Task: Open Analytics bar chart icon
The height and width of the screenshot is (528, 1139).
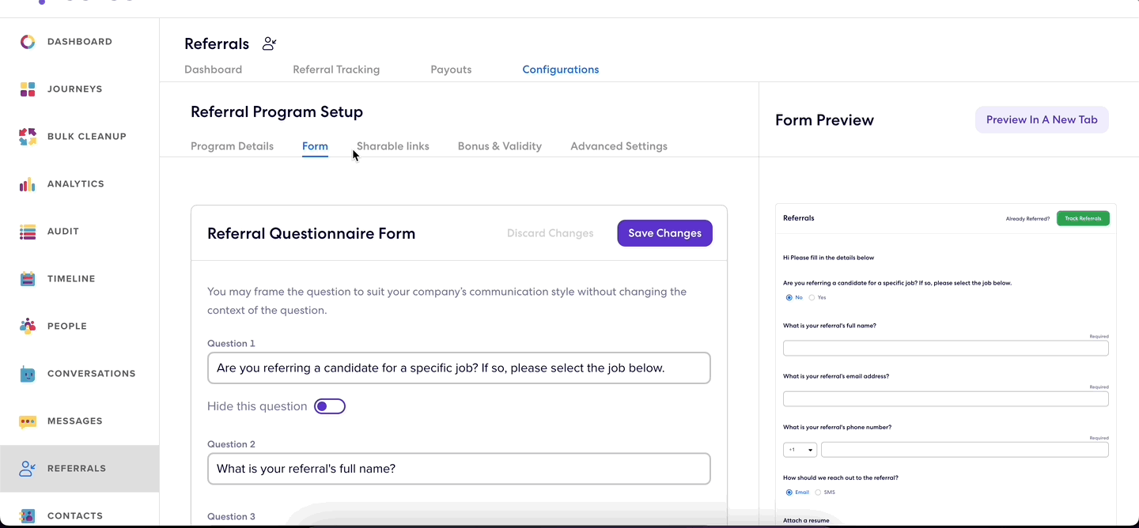Action: [x=28, y=184]
